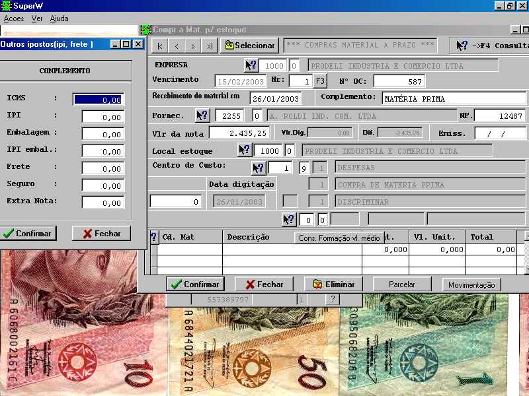Click the Vl. Unit. column header
Image resolution: width=529 pixels, height=396 pixels.
tap(437, 237)
